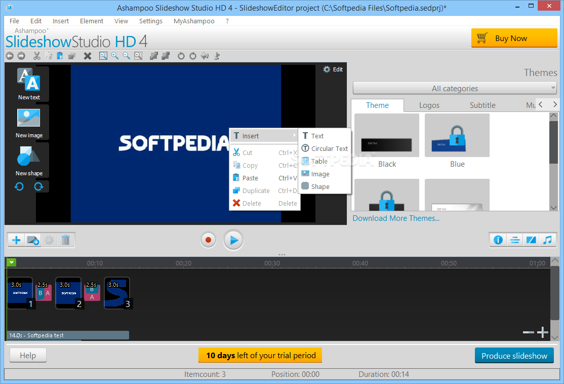Click the undo back-arrow toolbar icon
Viewport: 564px width, 384px height.
(10, 56)
